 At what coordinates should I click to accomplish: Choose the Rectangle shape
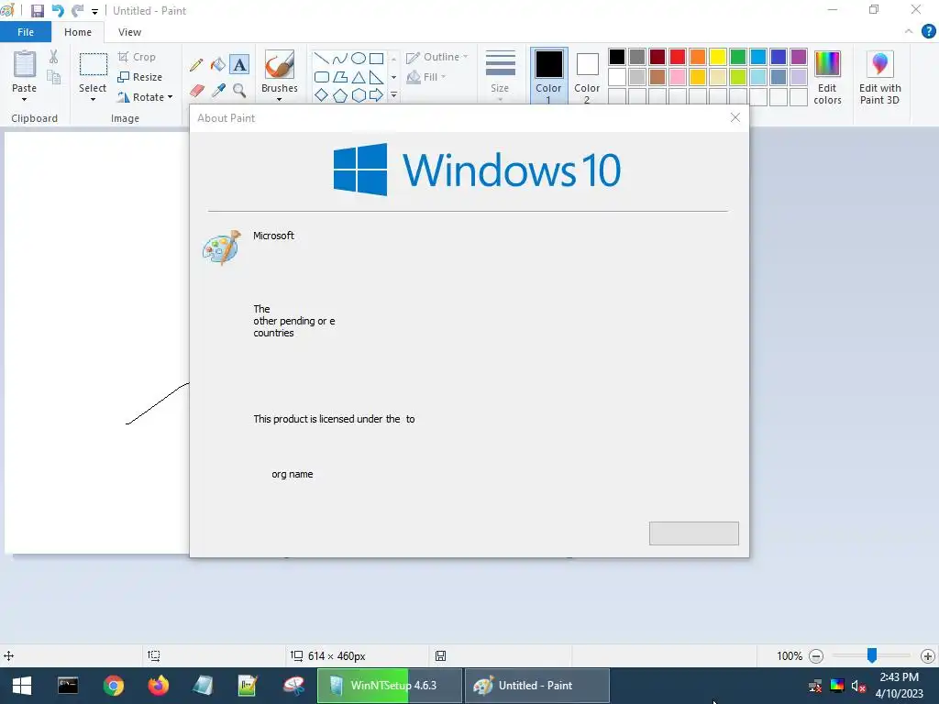[376, 58]
